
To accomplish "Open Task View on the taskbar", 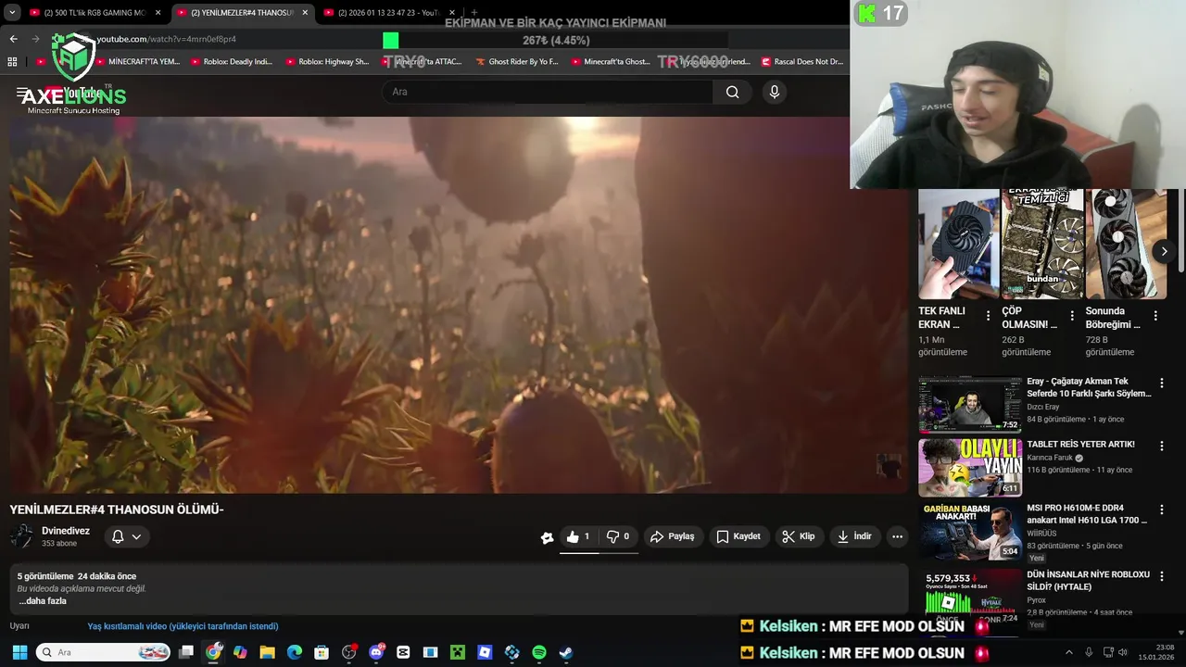I will [x=186, y=652].
